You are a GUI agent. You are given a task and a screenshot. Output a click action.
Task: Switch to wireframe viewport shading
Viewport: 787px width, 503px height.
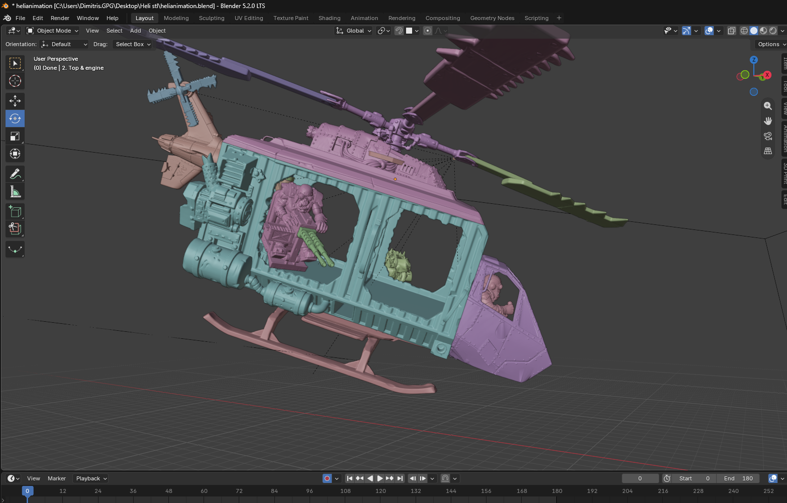click(x=744, y=31)
